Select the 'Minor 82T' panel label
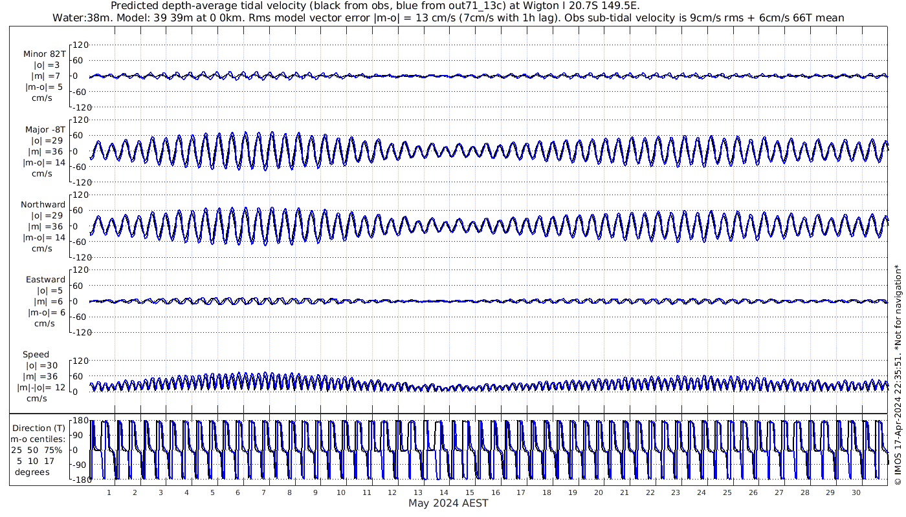906x517 pixels. click(44, 54)
